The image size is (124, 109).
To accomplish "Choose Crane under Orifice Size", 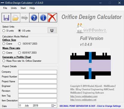I will (x=4, y=44).
